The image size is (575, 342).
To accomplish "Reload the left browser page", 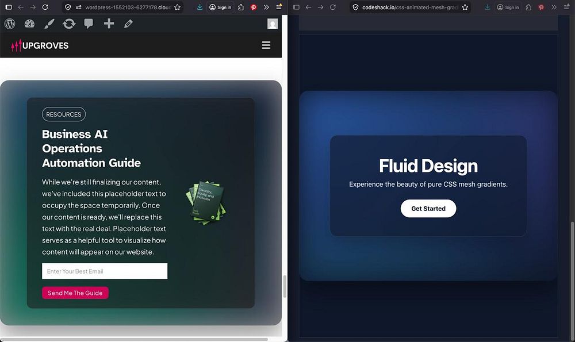I will pyautogui.click(x=45, y=7).
